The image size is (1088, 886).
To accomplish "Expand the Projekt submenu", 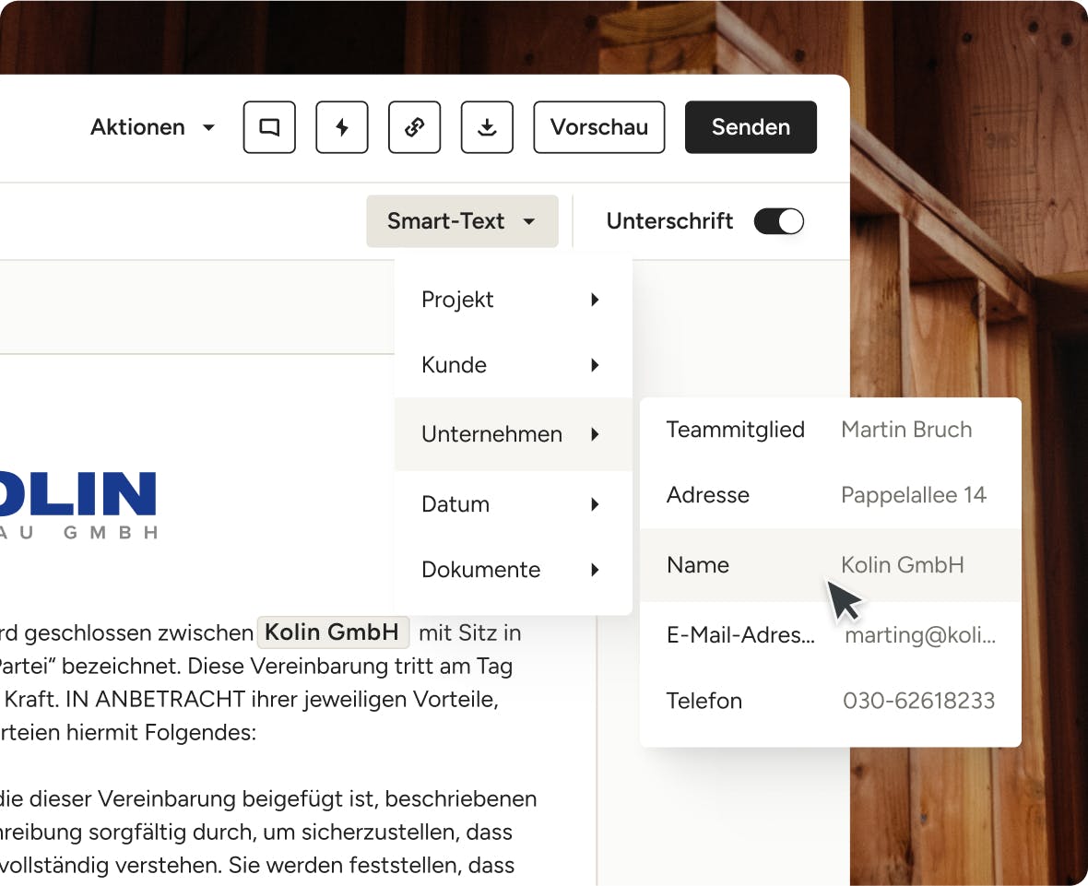I will pyautogui.click(x=513, y=300).
